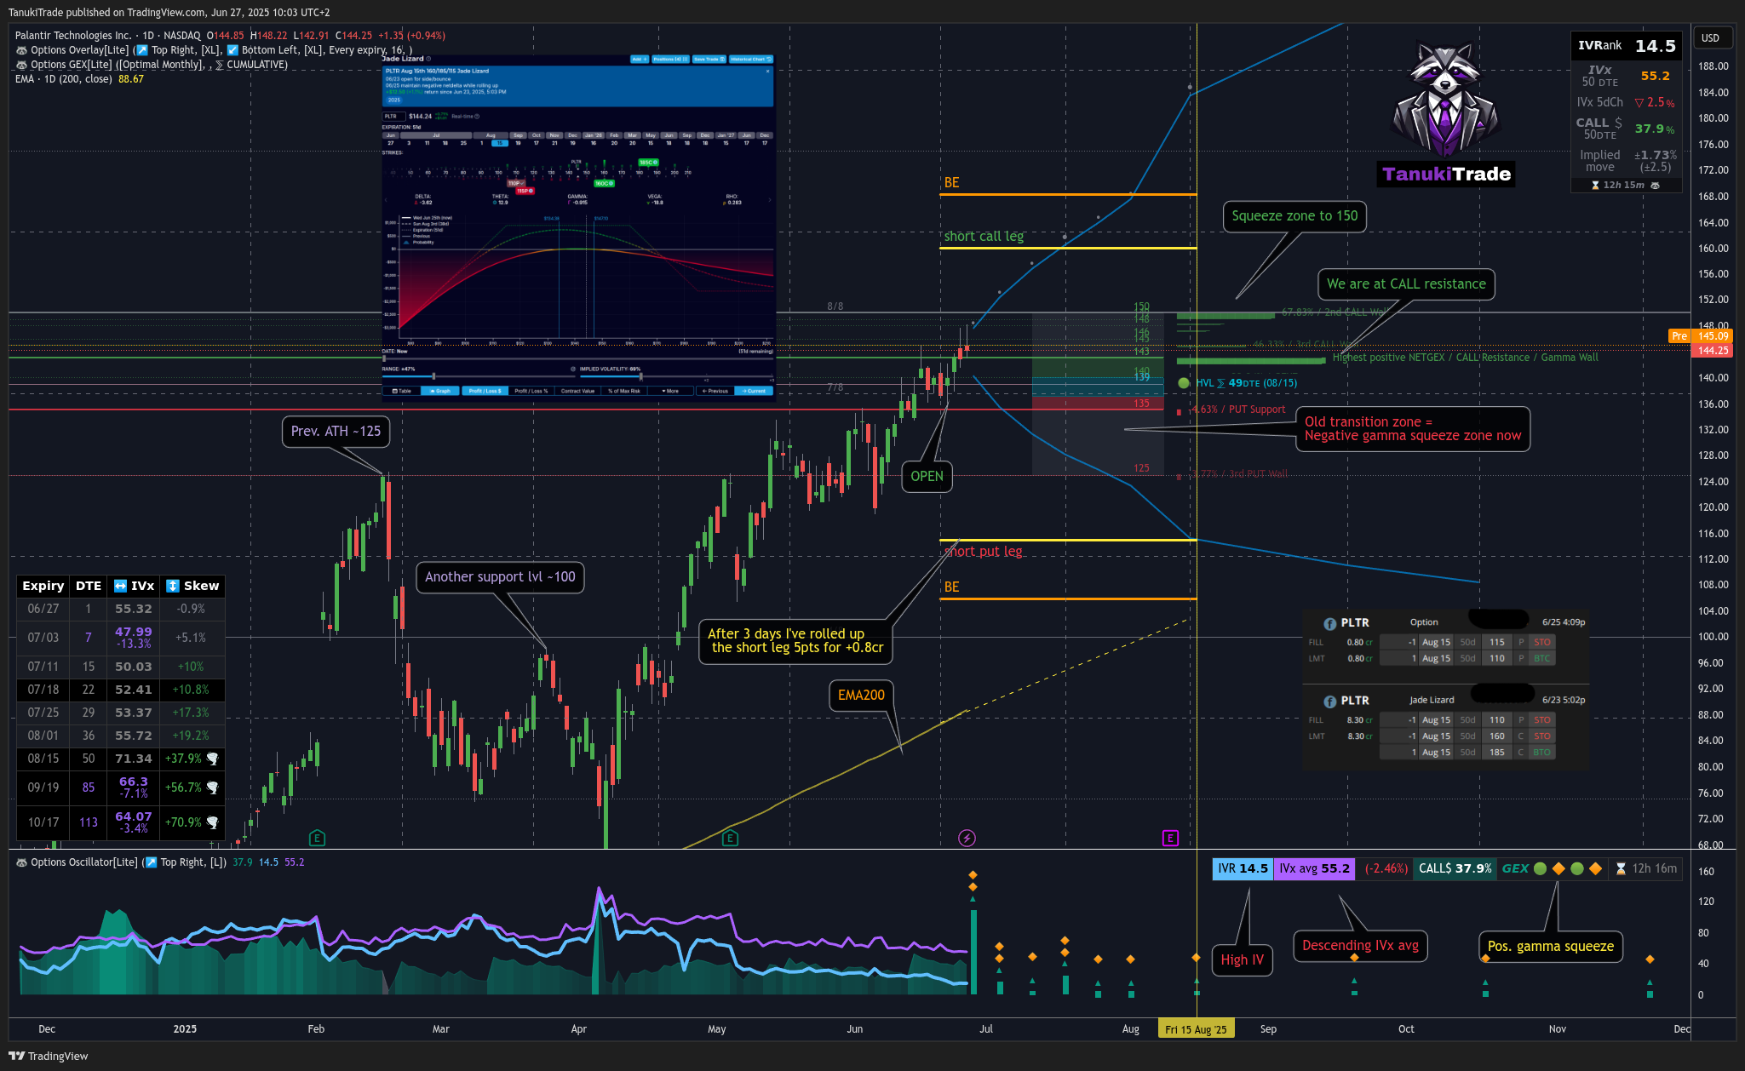Click the IVx avg 55.2 status cell

click(1314, 868)
